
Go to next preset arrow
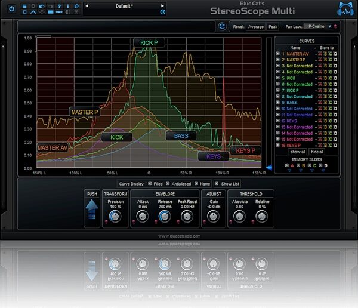coord(162,6)
